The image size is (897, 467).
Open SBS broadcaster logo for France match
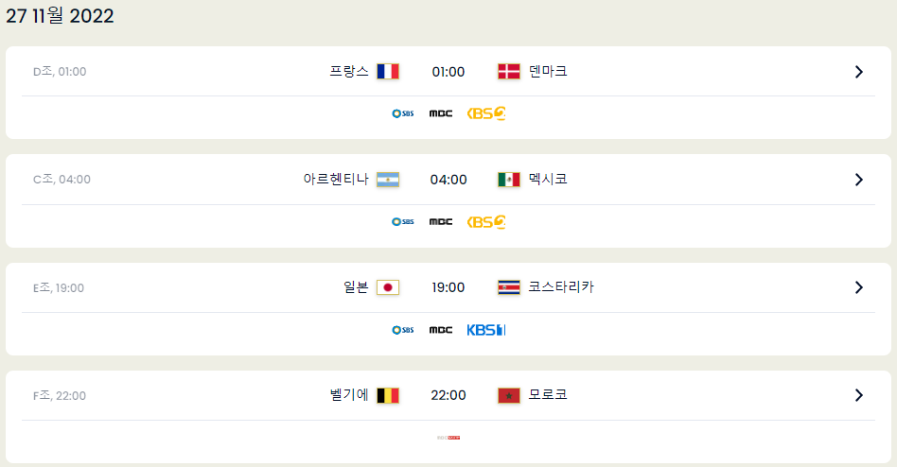click(x=403, y=113)
